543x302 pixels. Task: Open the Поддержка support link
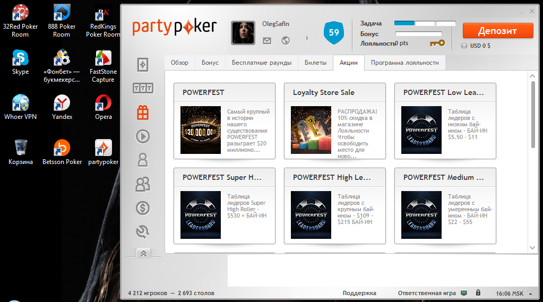pyautogui.click(x=359, y=293)
